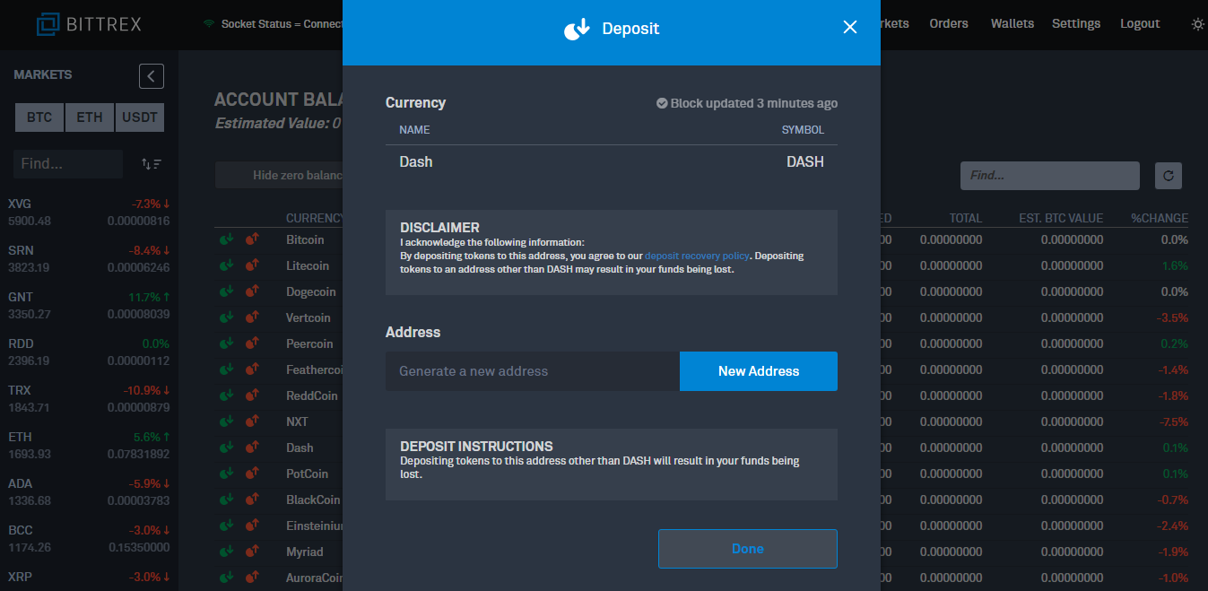Click the Dogecoin withdraw icon
The width and height of the screenshot is (1208, 591).
coord(252,291)
